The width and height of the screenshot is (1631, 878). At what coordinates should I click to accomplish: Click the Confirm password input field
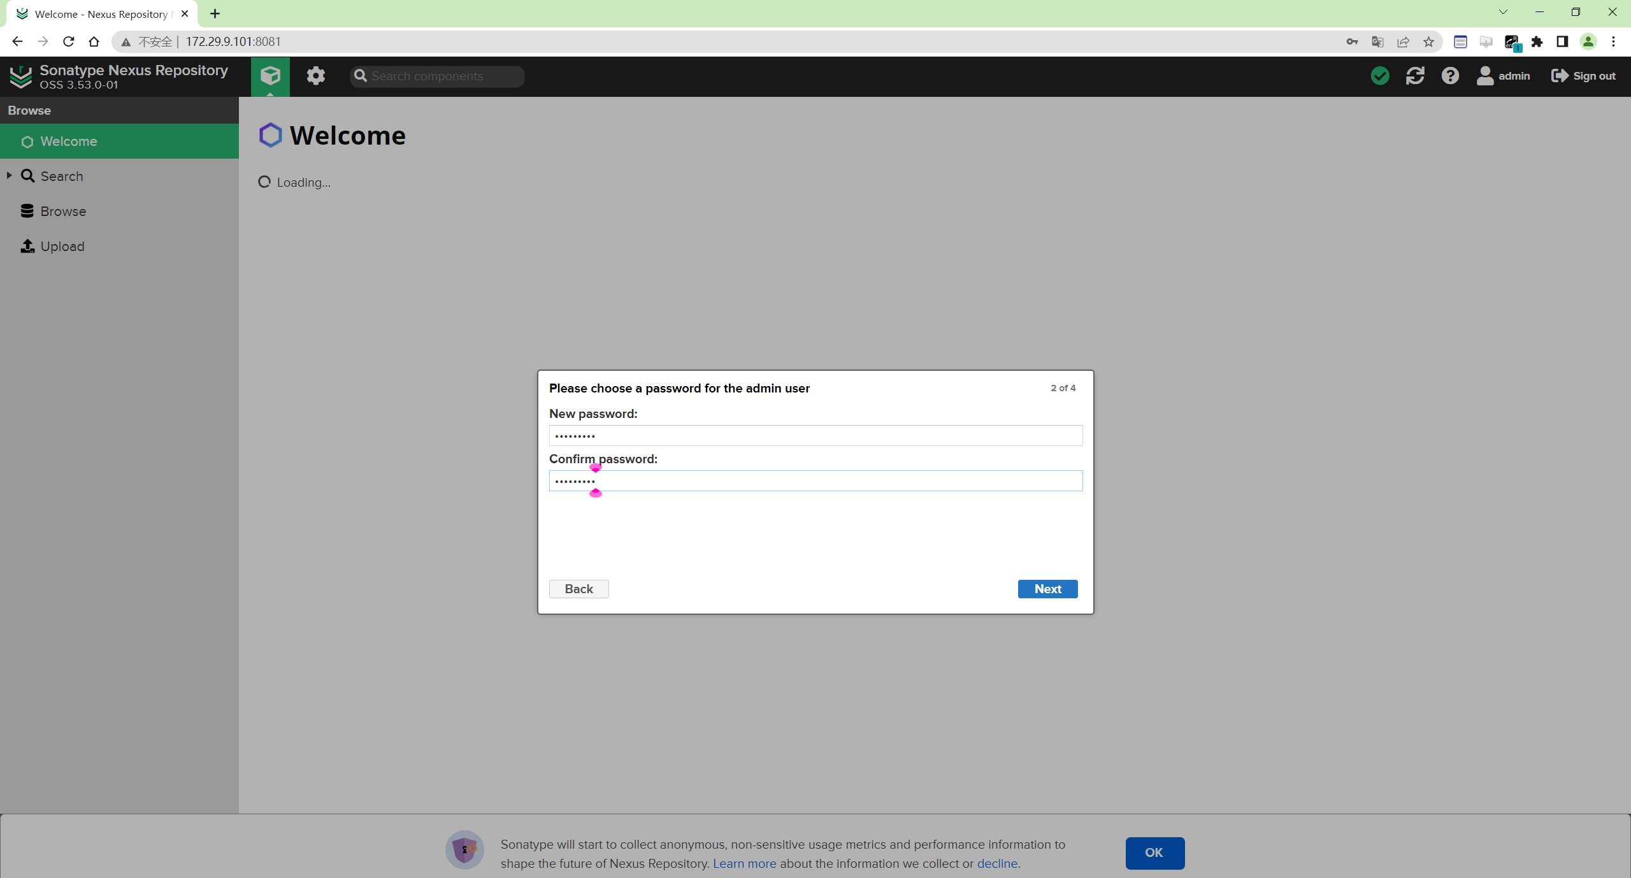coord(815,480)
